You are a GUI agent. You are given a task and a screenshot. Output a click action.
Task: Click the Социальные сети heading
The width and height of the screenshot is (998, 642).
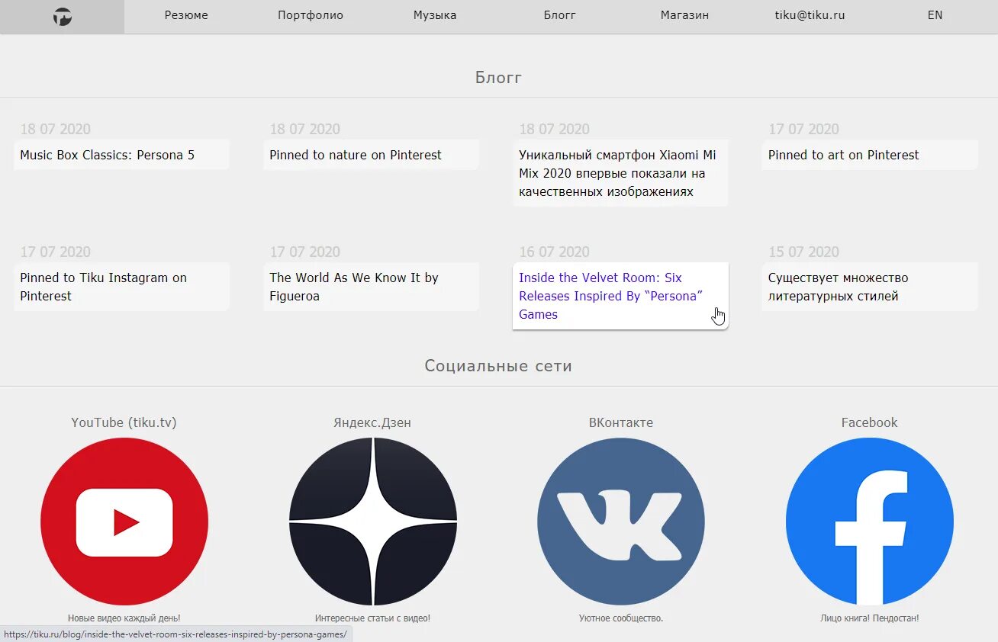pyautogui.click(x=498, y=366)
